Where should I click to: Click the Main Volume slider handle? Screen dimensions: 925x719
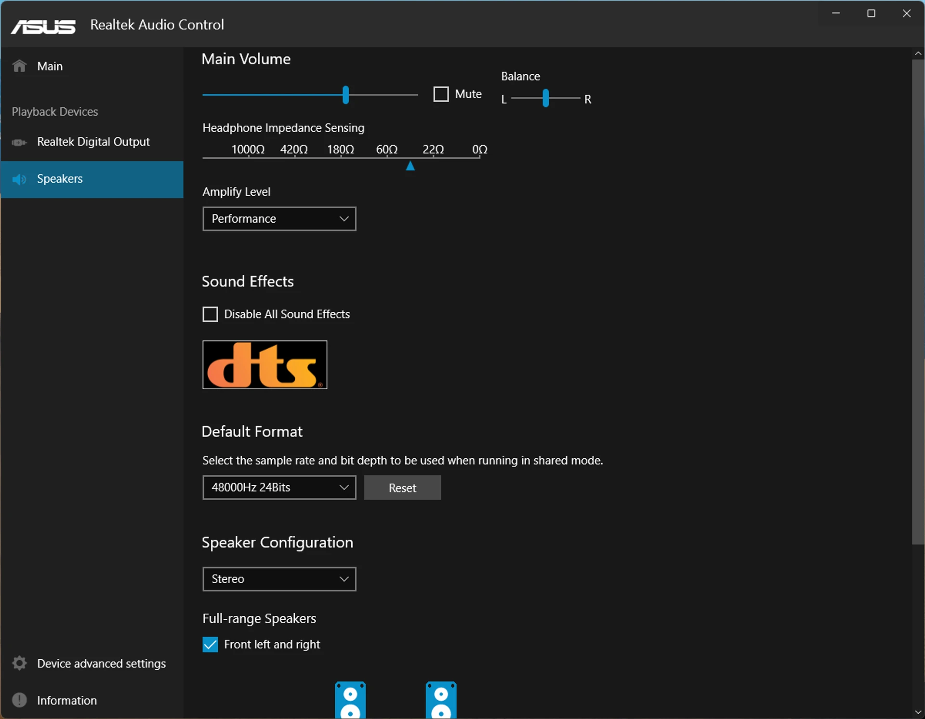tap(345, 95)
